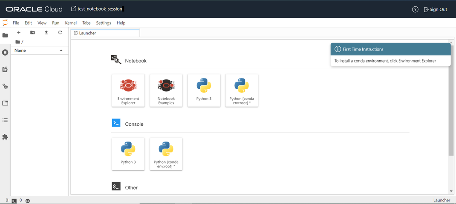Toggle Name column sort order arrow
Image resolution: width=456 pixels, height=204 pixels.
point(61,51)
